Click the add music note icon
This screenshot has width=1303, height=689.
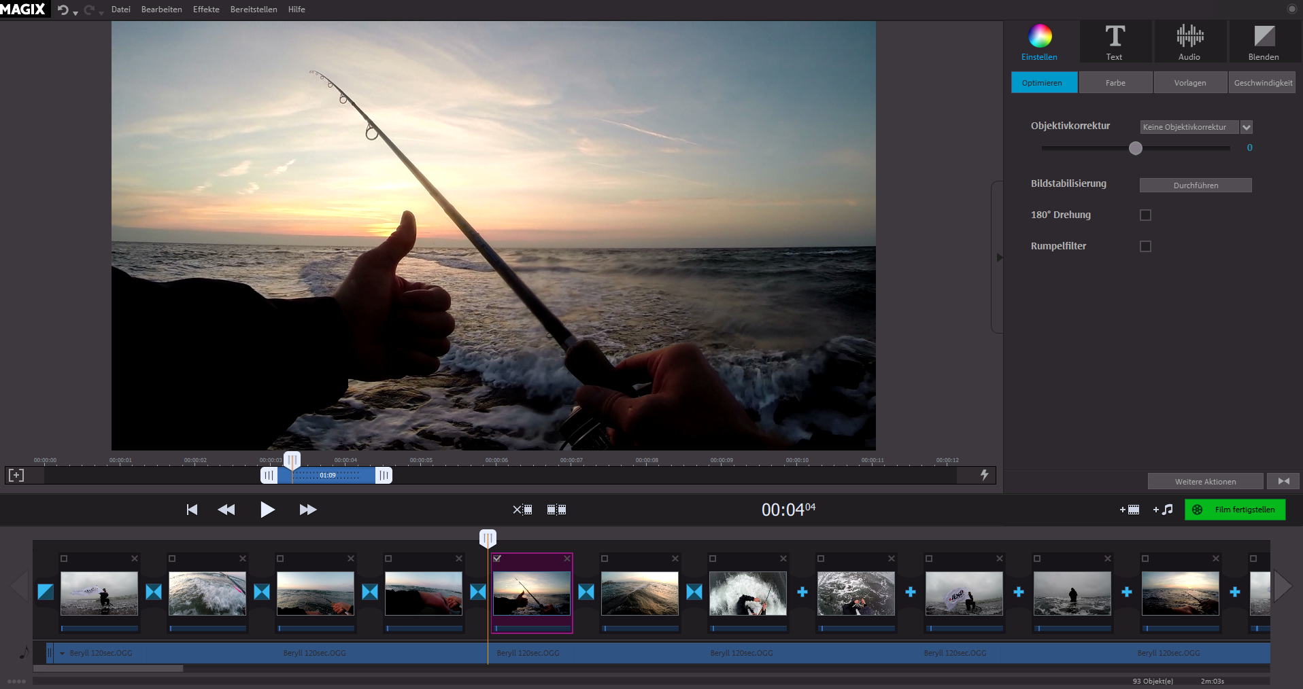(1163, 510)
